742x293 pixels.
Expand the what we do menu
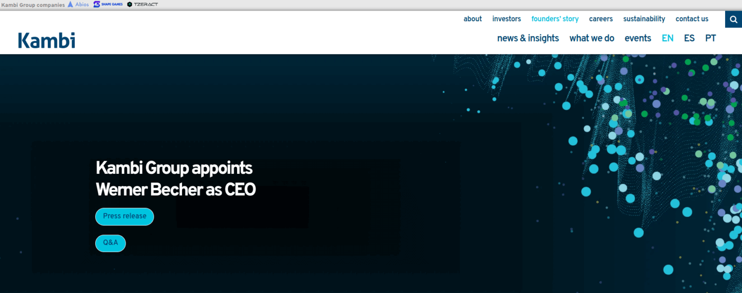[591, 38]
